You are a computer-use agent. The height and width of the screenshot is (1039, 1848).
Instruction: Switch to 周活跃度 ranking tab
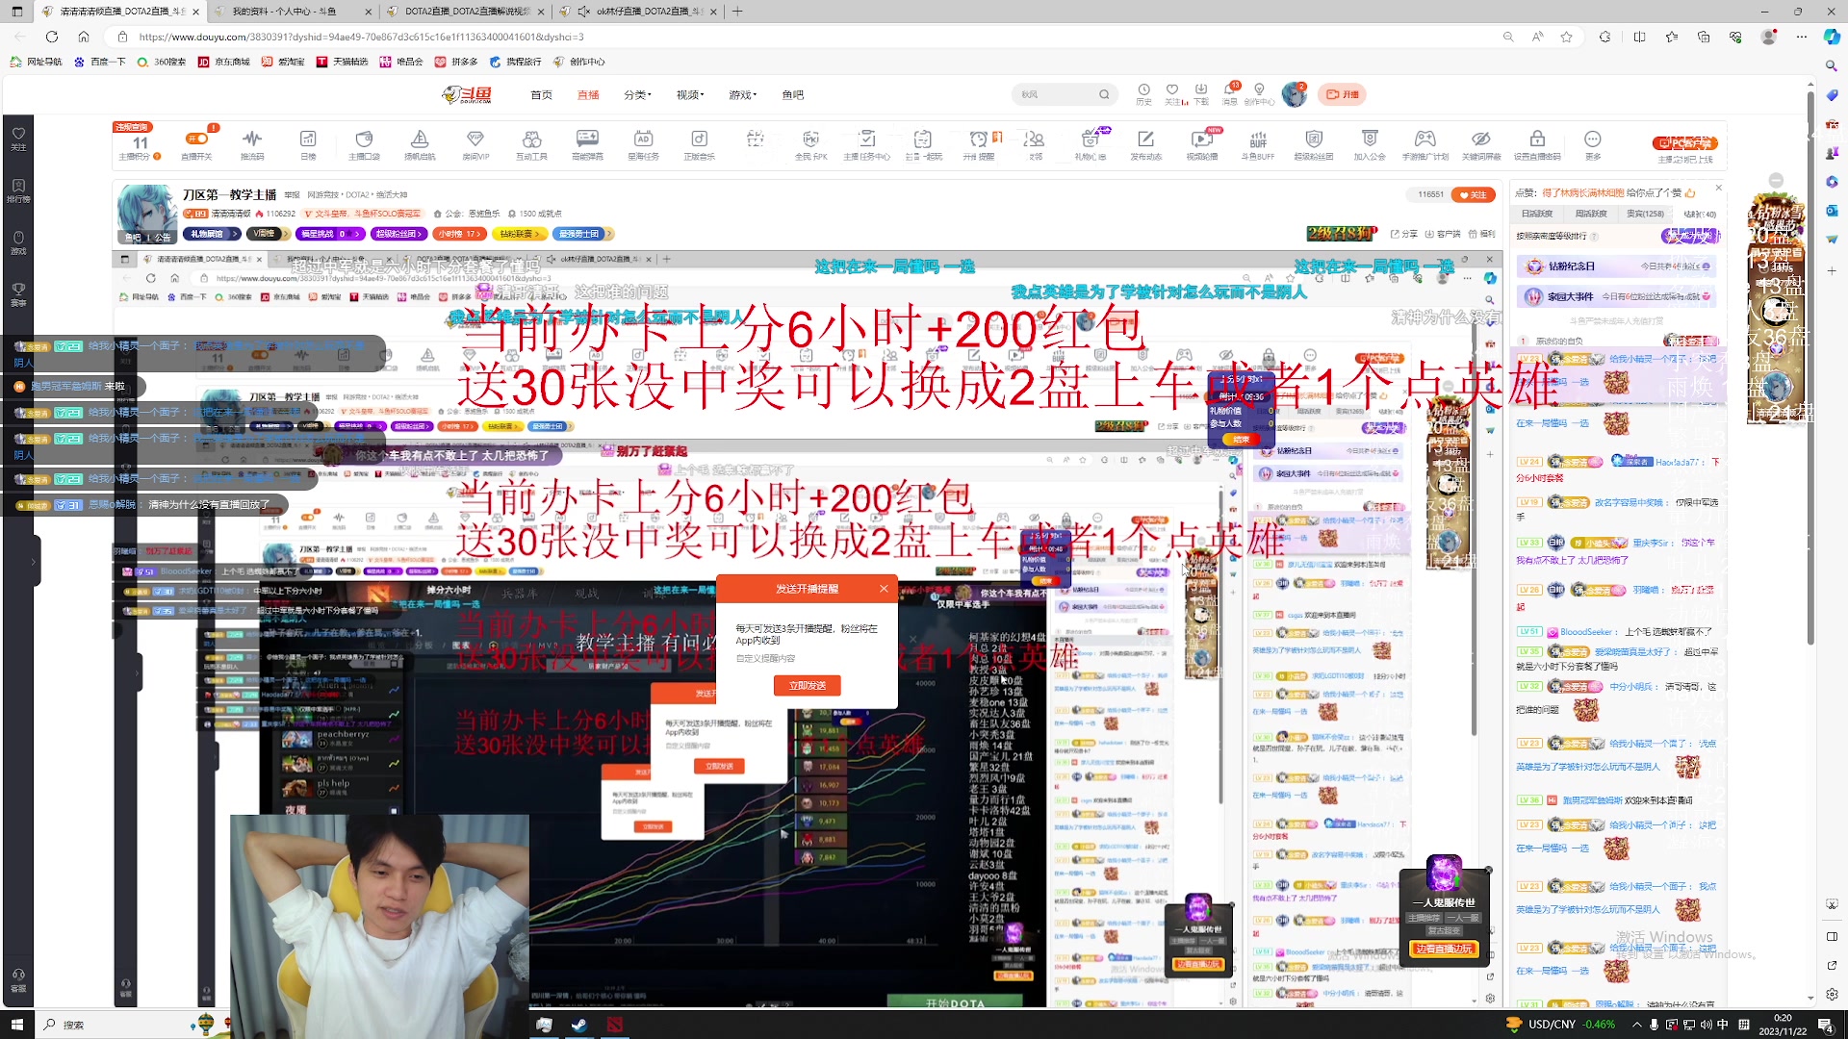tap(1591, 214)
